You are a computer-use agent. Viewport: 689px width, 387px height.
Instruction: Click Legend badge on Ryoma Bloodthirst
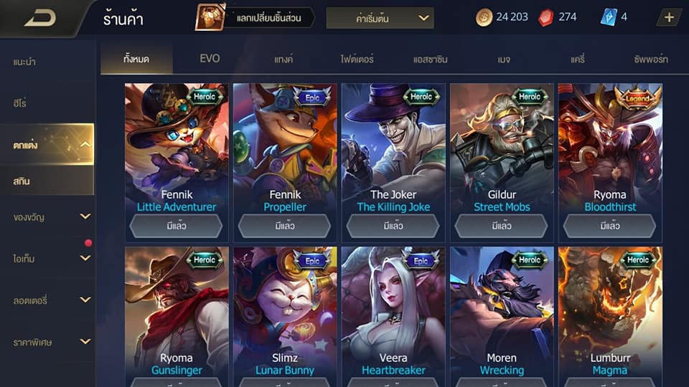[637, 98]
